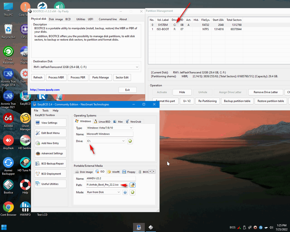This screenshot has width=290, height=232.
Task: Click BOOTICE taskbar icon
Action: [x=151, y=227]
